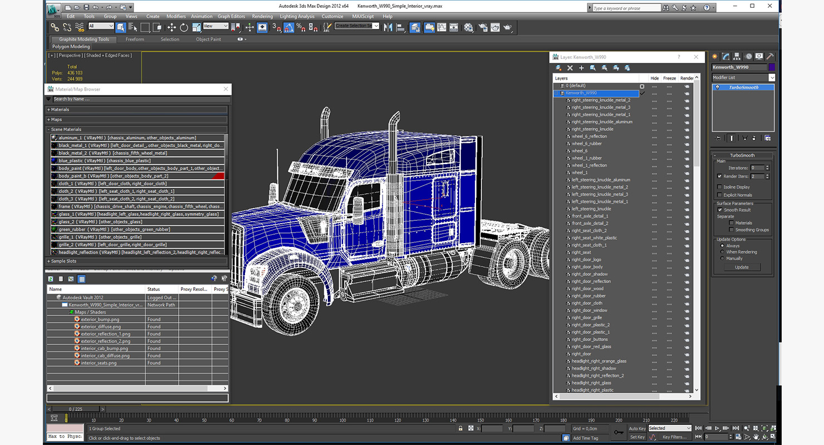824x445 pixels.
Task: Enable the Explicit Normals checkbox
Action: tap(719, 195)
